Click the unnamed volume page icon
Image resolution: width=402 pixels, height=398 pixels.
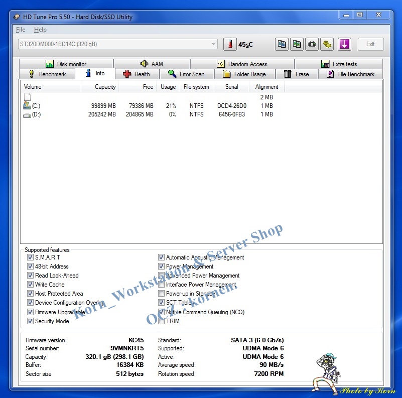click(x=28, y=97)
